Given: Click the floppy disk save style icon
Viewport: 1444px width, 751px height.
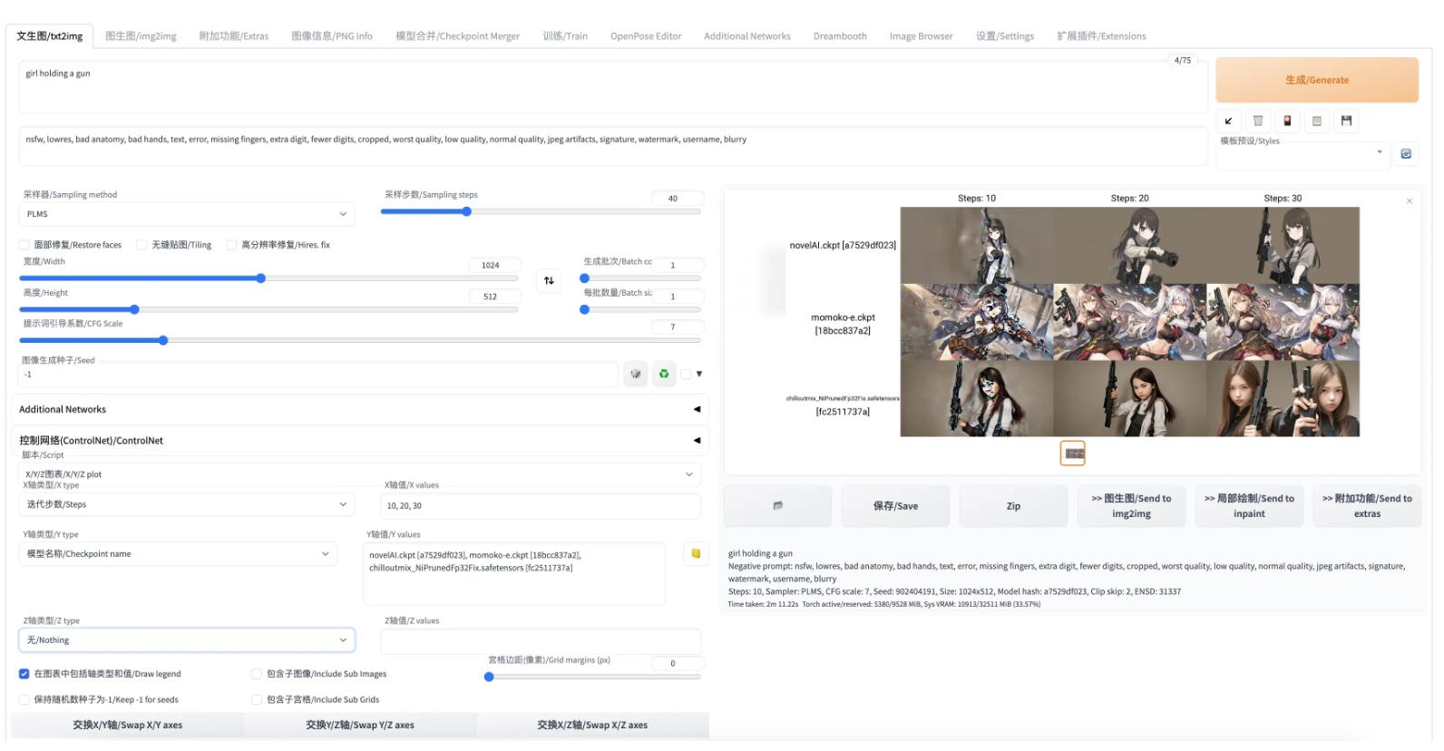Looking at the screenshot, I should 1346,121.
